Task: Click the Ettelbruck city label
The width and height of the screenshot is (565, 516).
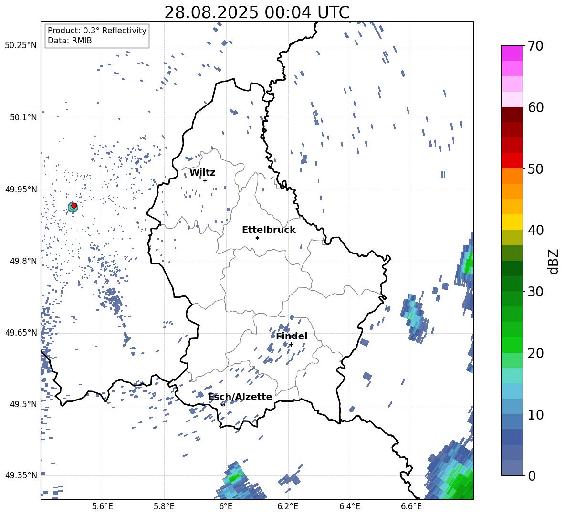Action: pos(269,230)
